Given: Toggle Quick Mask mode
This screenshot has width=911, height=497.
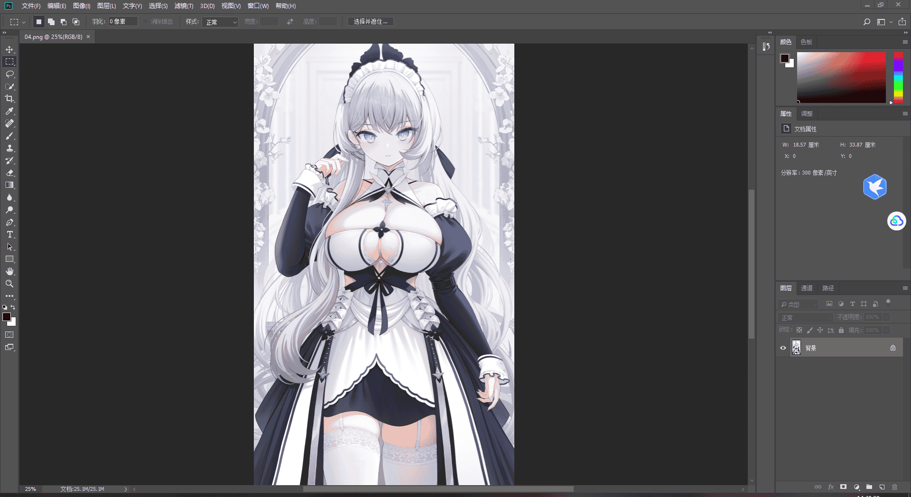Looking at the screenshot, I should [9, 335].
